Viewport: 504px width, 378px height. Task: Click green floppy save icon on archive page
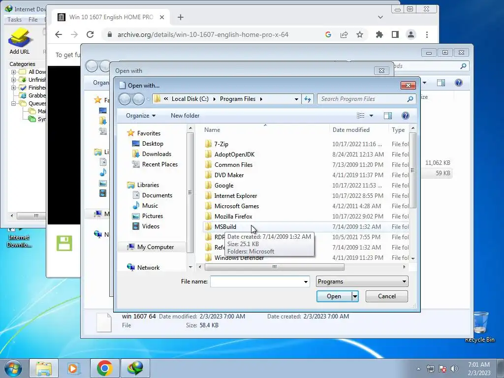(x=64, y=243)
